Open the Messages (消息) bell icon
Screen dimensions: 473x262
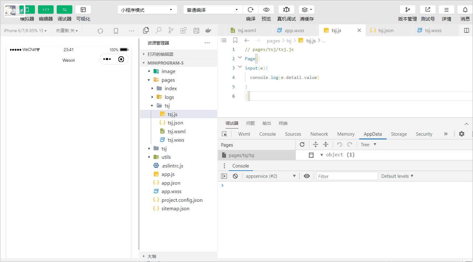(465, 10)
